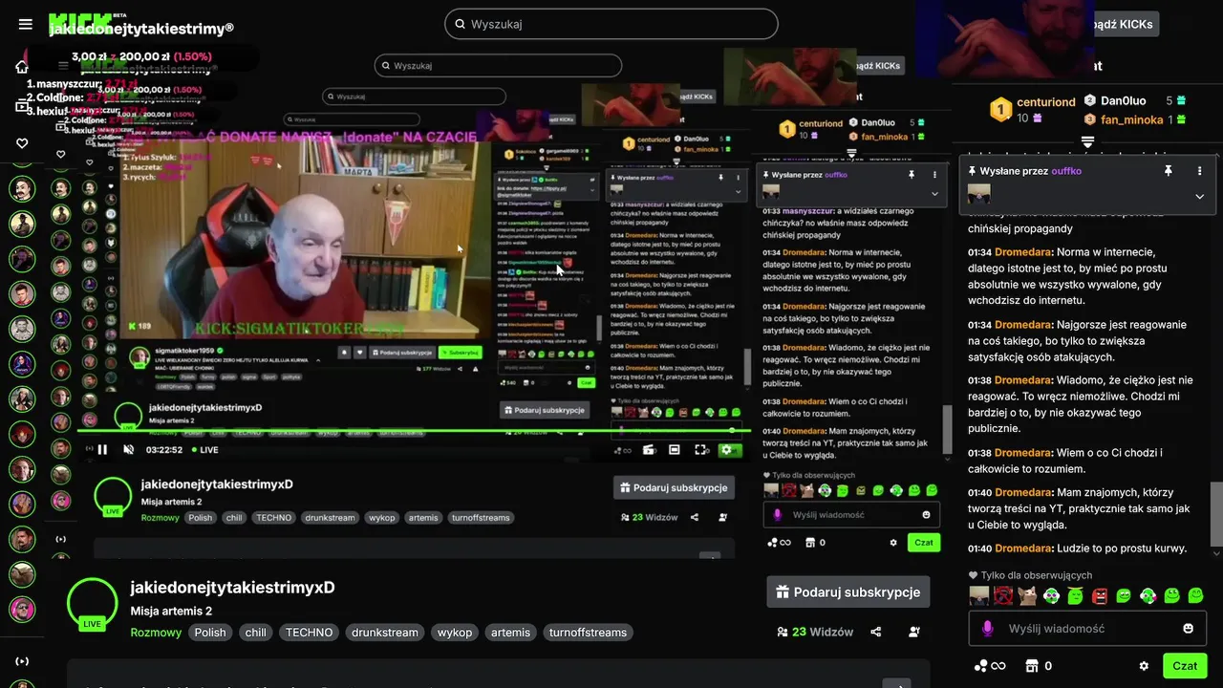Click the largest green Czat button

click(1185, 666)
